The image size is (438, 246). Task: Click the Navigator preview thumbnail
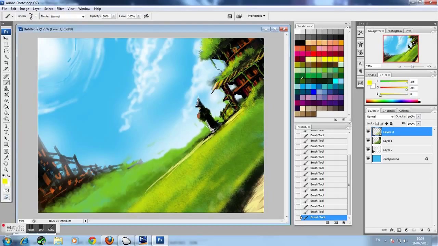(x=401, y=49)
